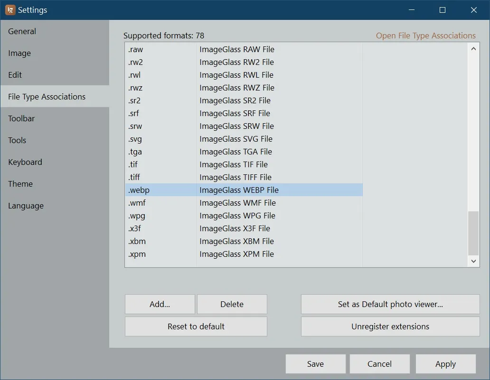Select the .svg extension row

click(244, 139)
